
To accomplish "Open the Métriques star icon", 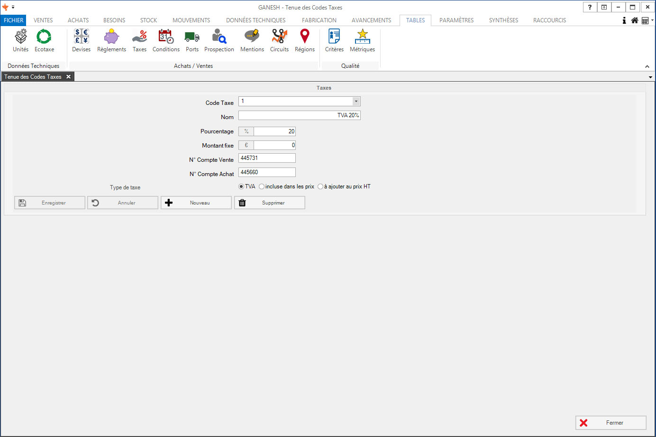I will (362, 37).
